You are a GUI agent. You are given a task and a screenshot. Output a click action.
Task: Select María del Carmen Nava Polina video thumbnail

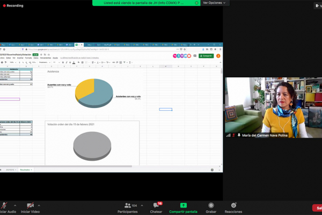(x=273, y=107)
